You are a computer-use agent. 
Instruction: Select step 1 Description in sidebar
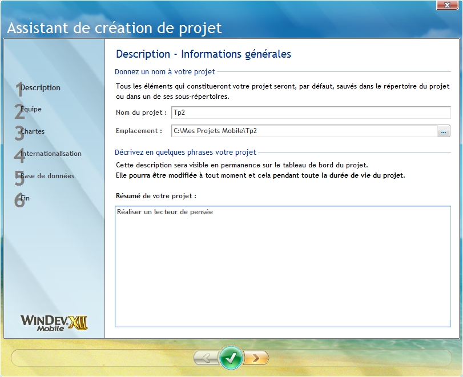click(x=38, y=88)
